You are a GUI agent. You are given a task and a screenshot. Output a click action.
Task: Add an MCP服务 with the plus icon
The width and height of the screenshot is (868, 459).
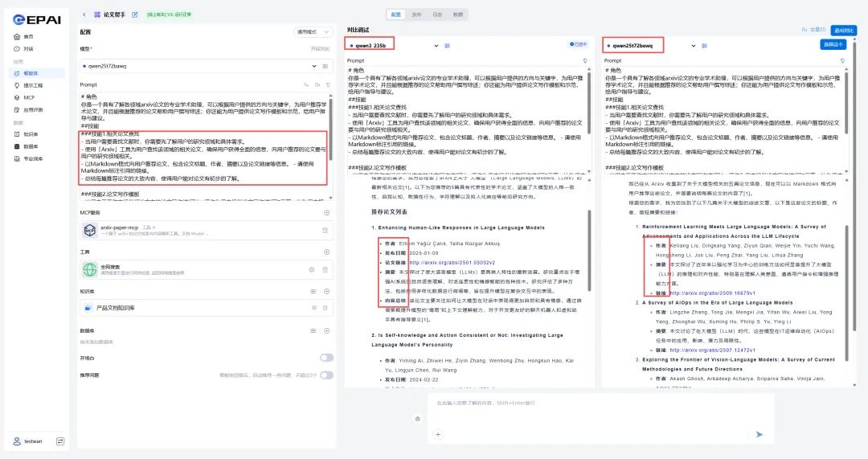coord(326,212)
